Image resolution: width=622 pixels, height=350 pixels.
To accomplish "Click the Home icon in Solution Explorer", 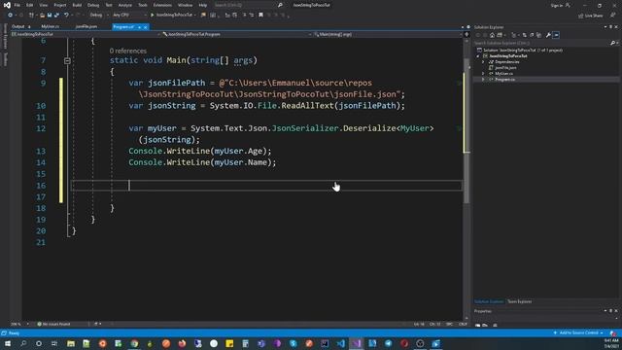I will click(492, 35).
